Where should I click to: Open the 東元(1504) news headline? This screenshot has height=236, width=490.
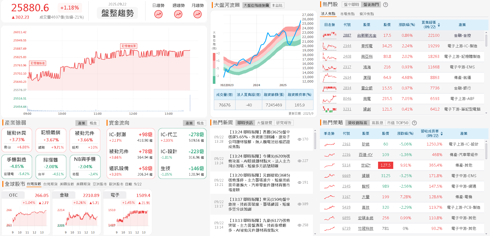[259, 204]
